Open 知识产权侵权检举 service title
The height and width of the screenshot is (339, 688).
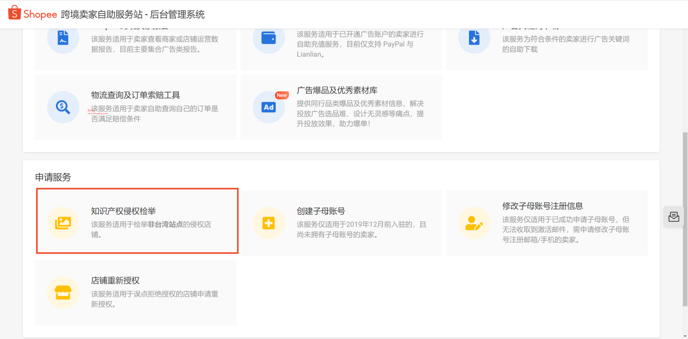(123, 211)
